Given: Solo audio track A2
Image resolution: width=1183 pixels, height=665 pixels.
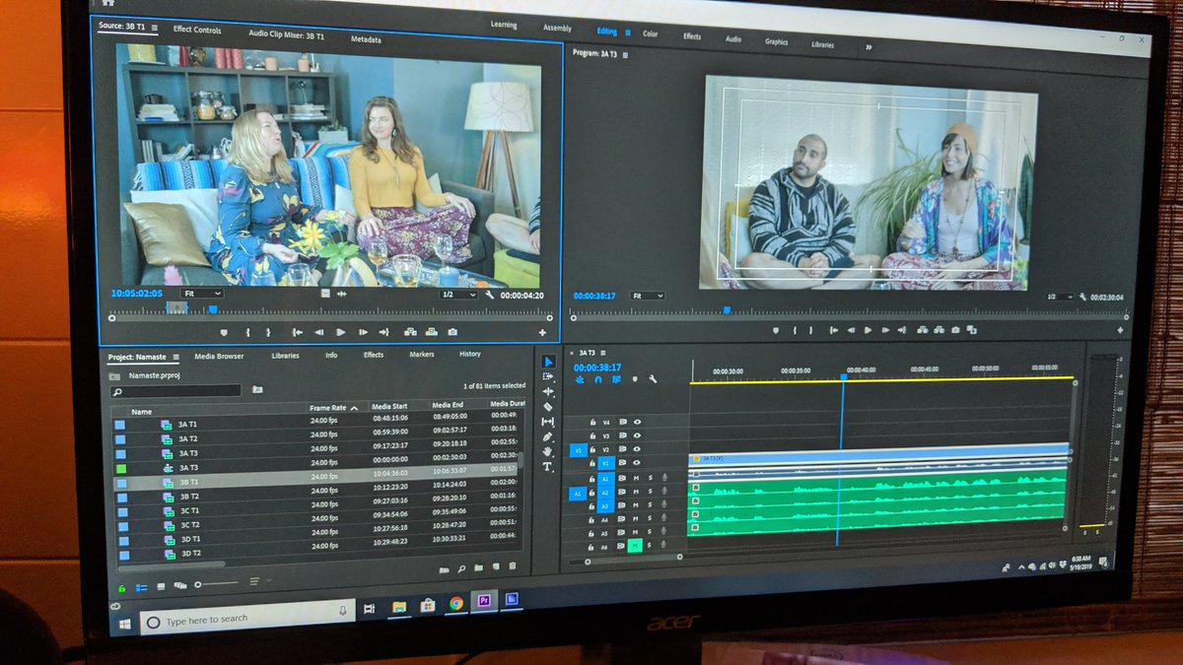Looking at the screenshot, I should pos(650,492).
